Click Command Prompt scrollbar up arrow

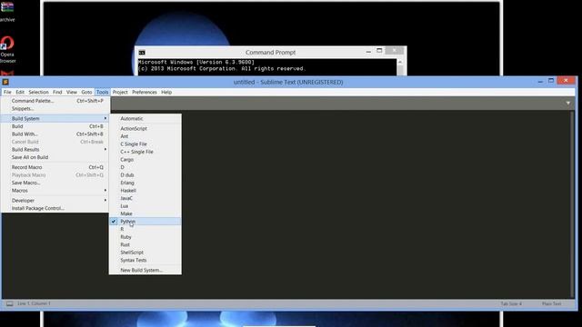[400, 62]
